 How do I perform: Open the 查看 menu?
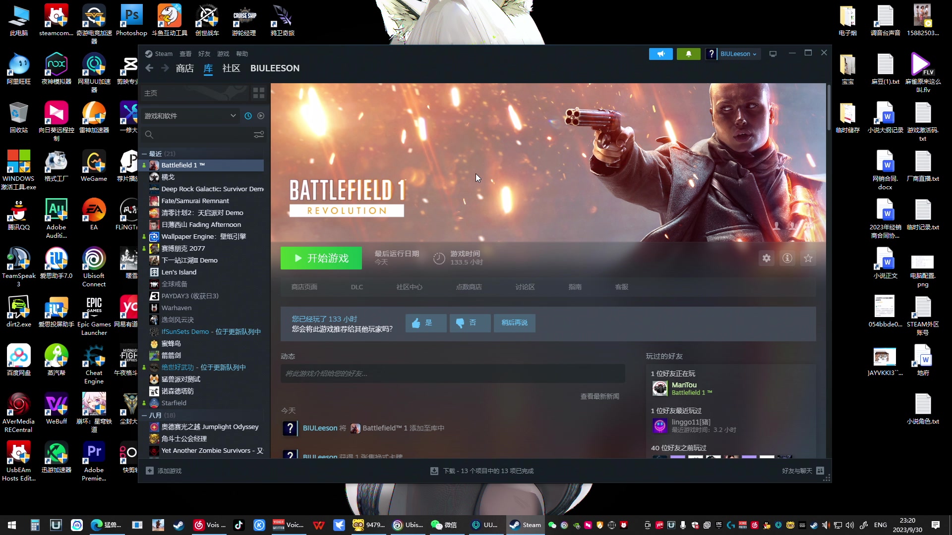click(185, 54)
